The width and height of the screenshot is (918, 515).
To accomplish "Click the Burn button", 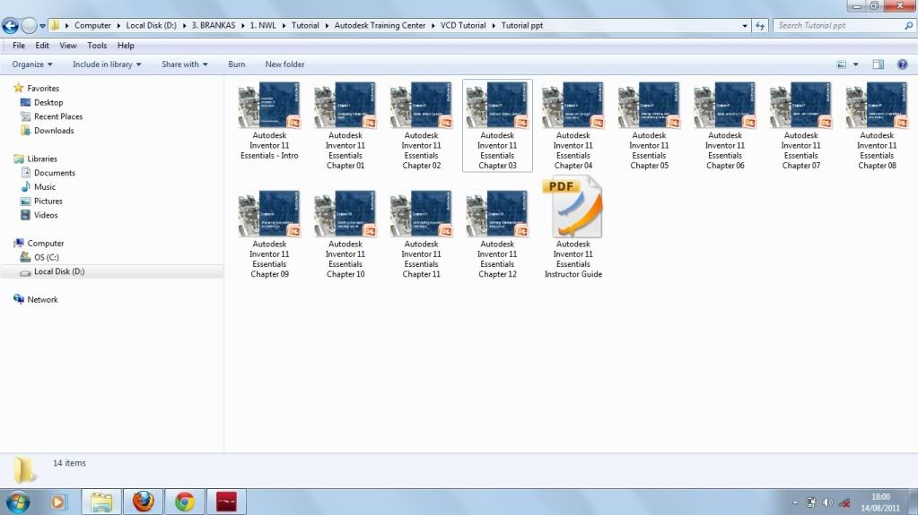I will (x=237, y=64).
